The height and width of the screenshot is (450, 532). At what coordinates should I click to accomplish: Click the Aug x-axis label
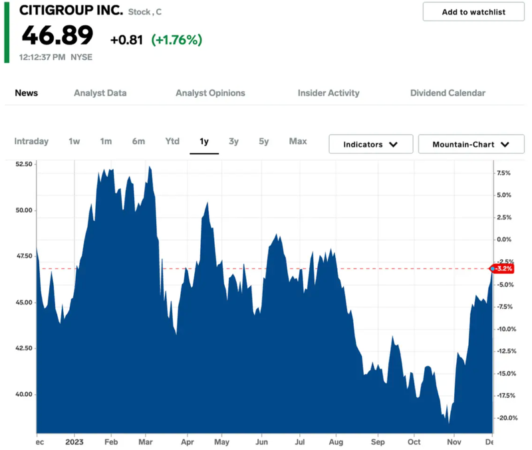click(x=336, y=442)
